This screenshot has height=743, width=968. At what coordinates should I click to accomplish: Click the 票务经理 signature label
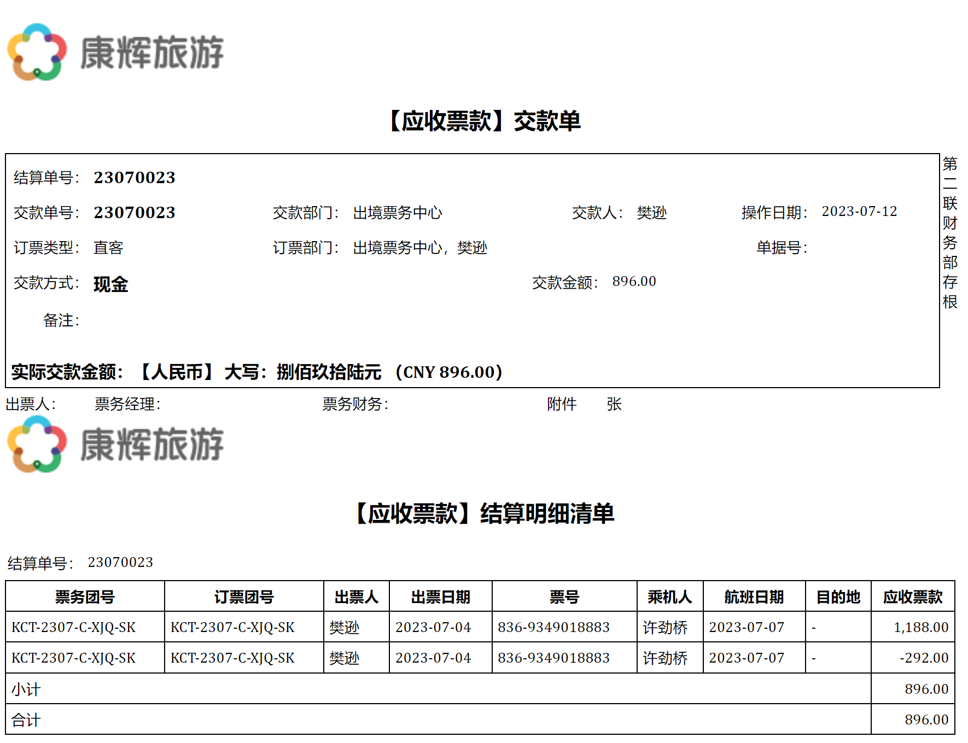(x=127, y=404)
